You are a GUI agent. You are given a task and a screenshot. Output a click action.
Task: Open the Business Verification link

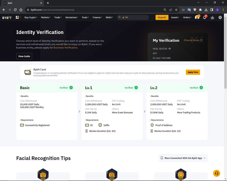click(65, 48)
